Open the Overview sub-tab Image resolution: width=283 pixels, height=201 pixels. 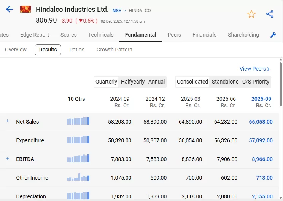[16, 50]
